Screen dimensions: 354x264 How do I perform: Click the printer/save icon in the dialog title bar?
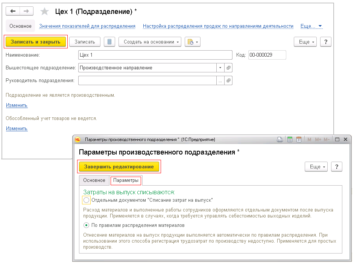pos(280,139)
